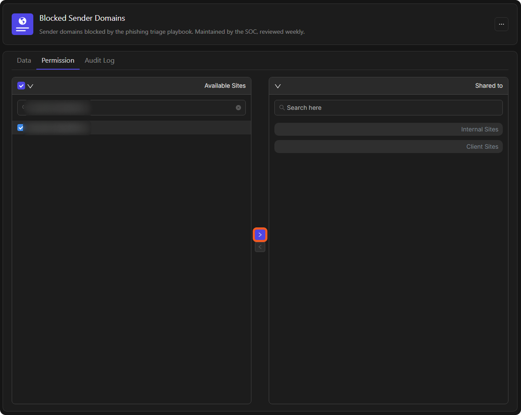This screenshot has height=415, width=521.
Task: Select the Permission tab
Action: tap(58, 61)
